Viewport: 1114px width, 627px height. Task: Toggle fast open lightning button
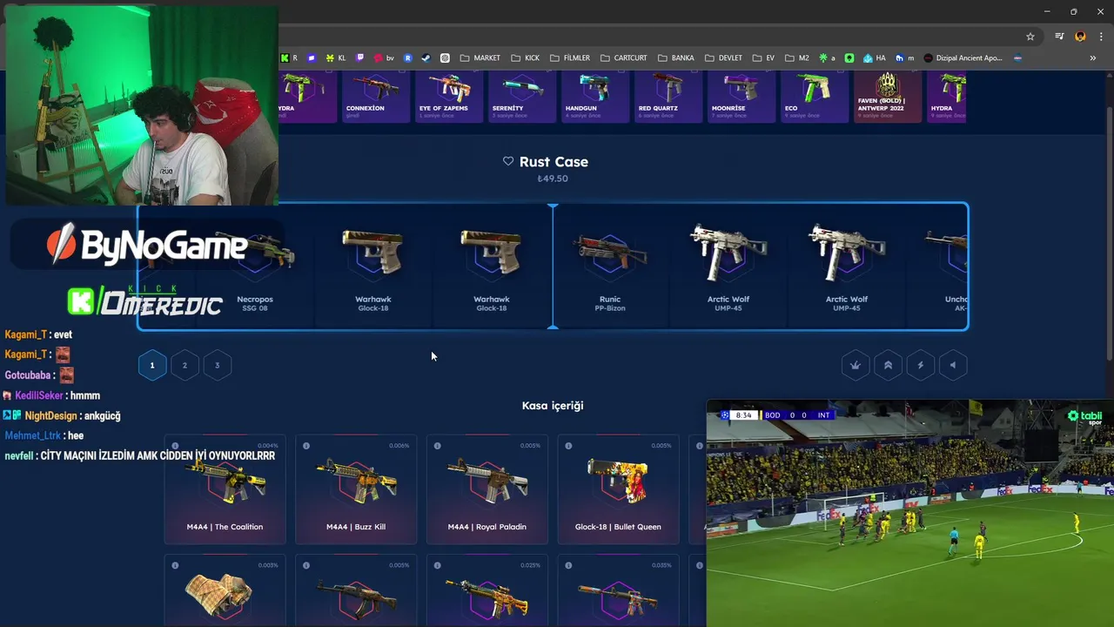point(921,365)
